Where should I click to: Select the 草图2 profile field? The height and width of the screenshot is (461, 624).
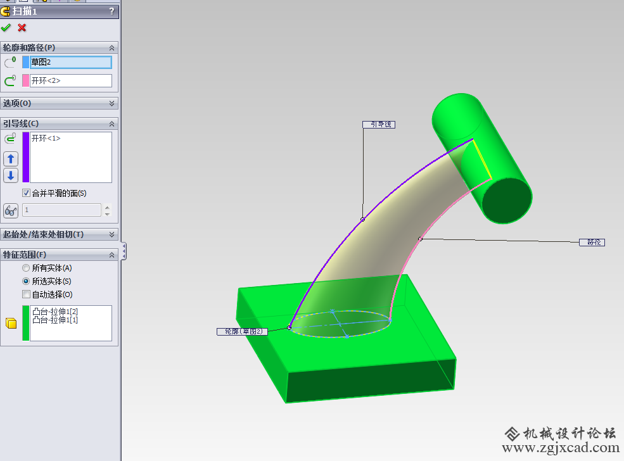click(x=71, y=62)
